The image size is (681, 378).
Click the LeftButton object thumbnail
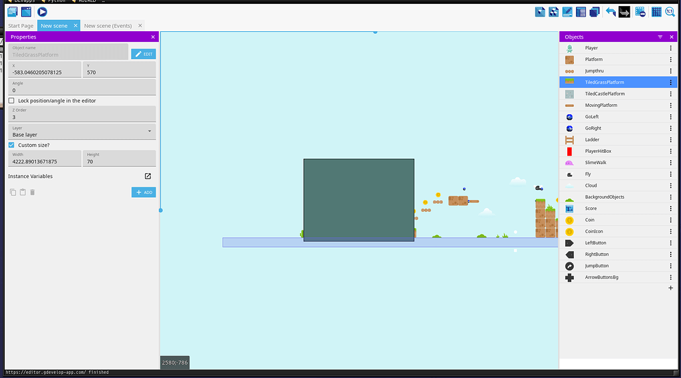coord(569,243)
